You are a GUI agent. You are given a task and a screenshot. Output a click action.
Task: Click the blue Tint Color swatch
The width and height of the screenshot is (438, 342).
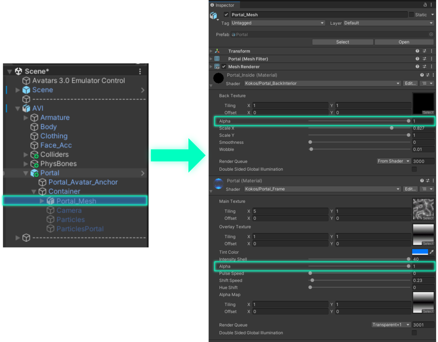[420, 252]
